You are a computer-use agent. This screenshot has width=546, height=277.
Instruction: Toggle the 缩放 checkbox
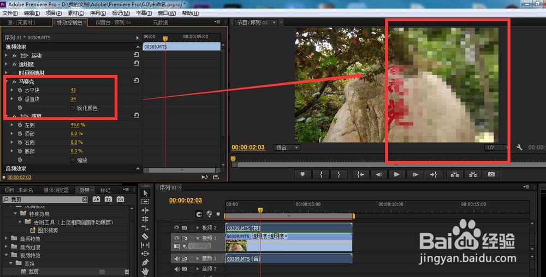pos(73,160)
